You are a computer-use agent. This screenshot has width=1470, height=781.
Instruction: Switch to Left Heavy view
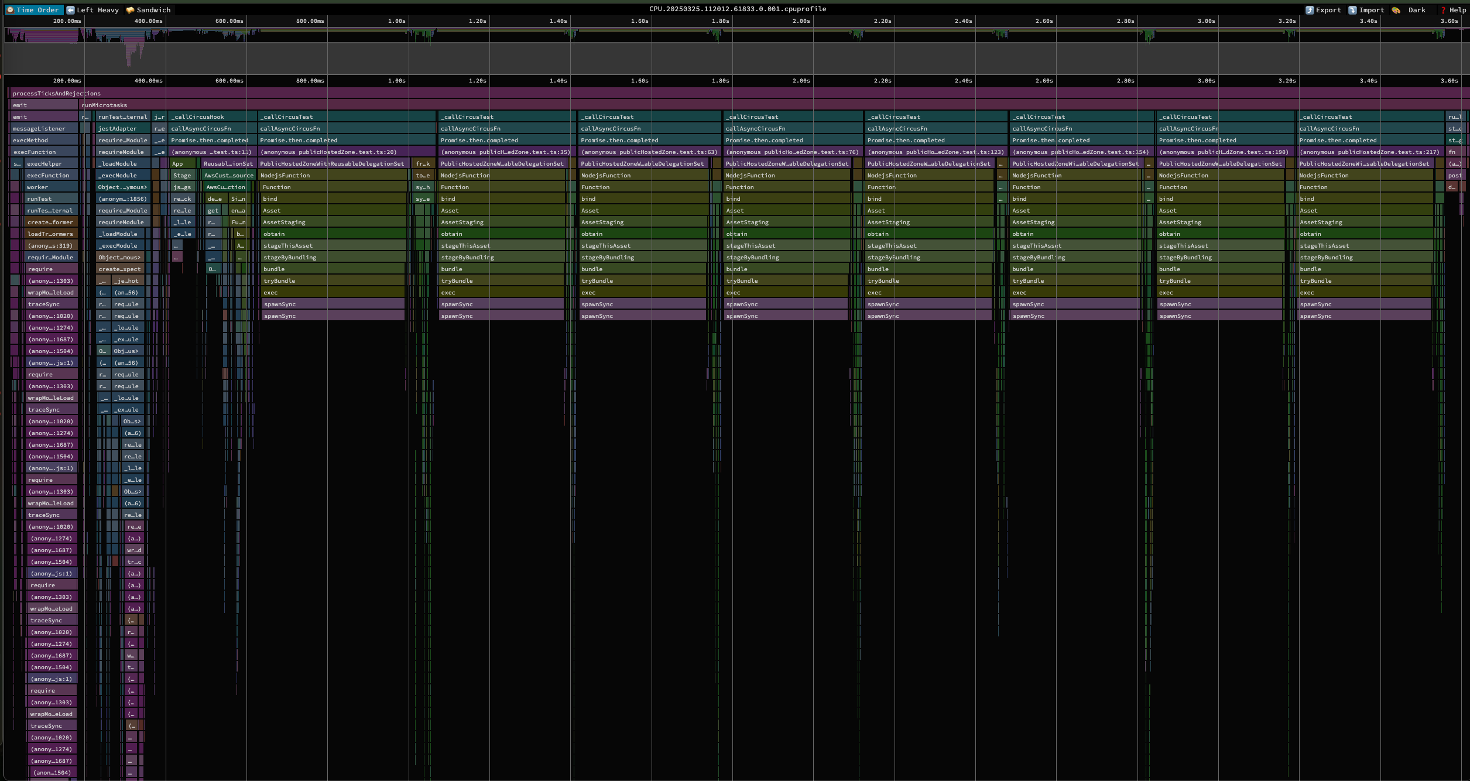coord(97,10)
